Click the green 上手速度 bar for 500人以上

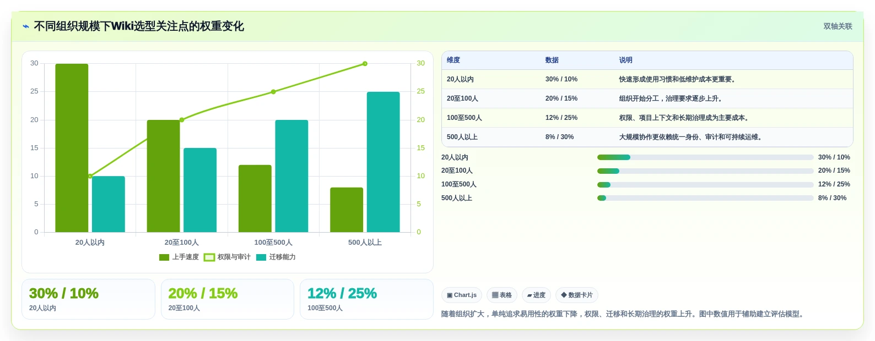[x=347, y=210]
